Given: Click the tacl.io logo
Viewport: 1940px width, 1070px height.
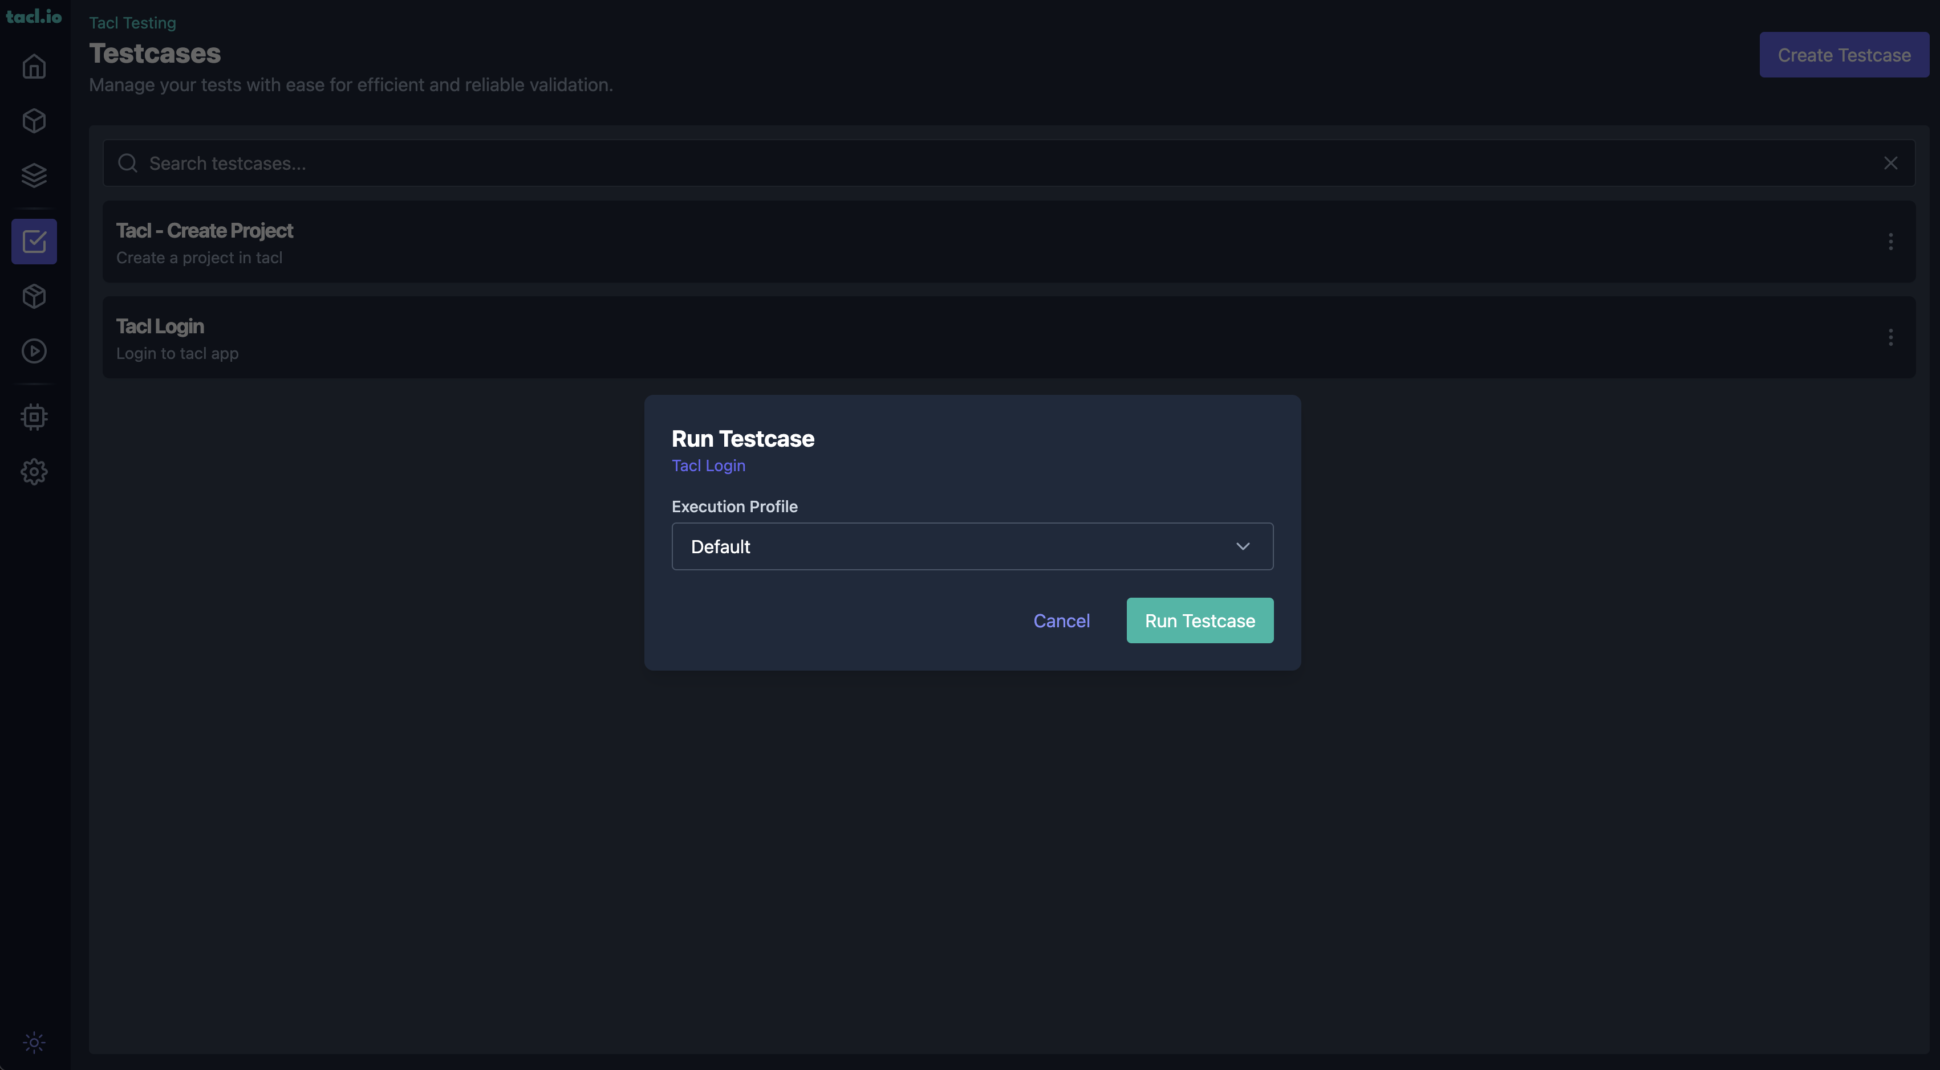Looking at the screenshot, I should pos(34,16).
